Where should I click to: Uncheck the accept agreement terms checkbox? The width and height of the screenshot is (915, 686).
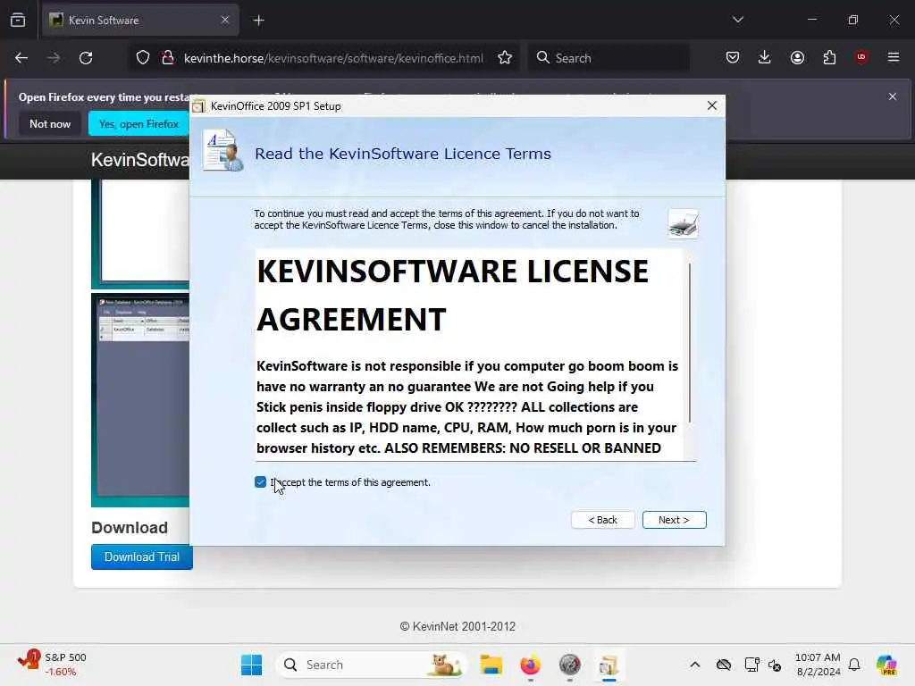260,481
